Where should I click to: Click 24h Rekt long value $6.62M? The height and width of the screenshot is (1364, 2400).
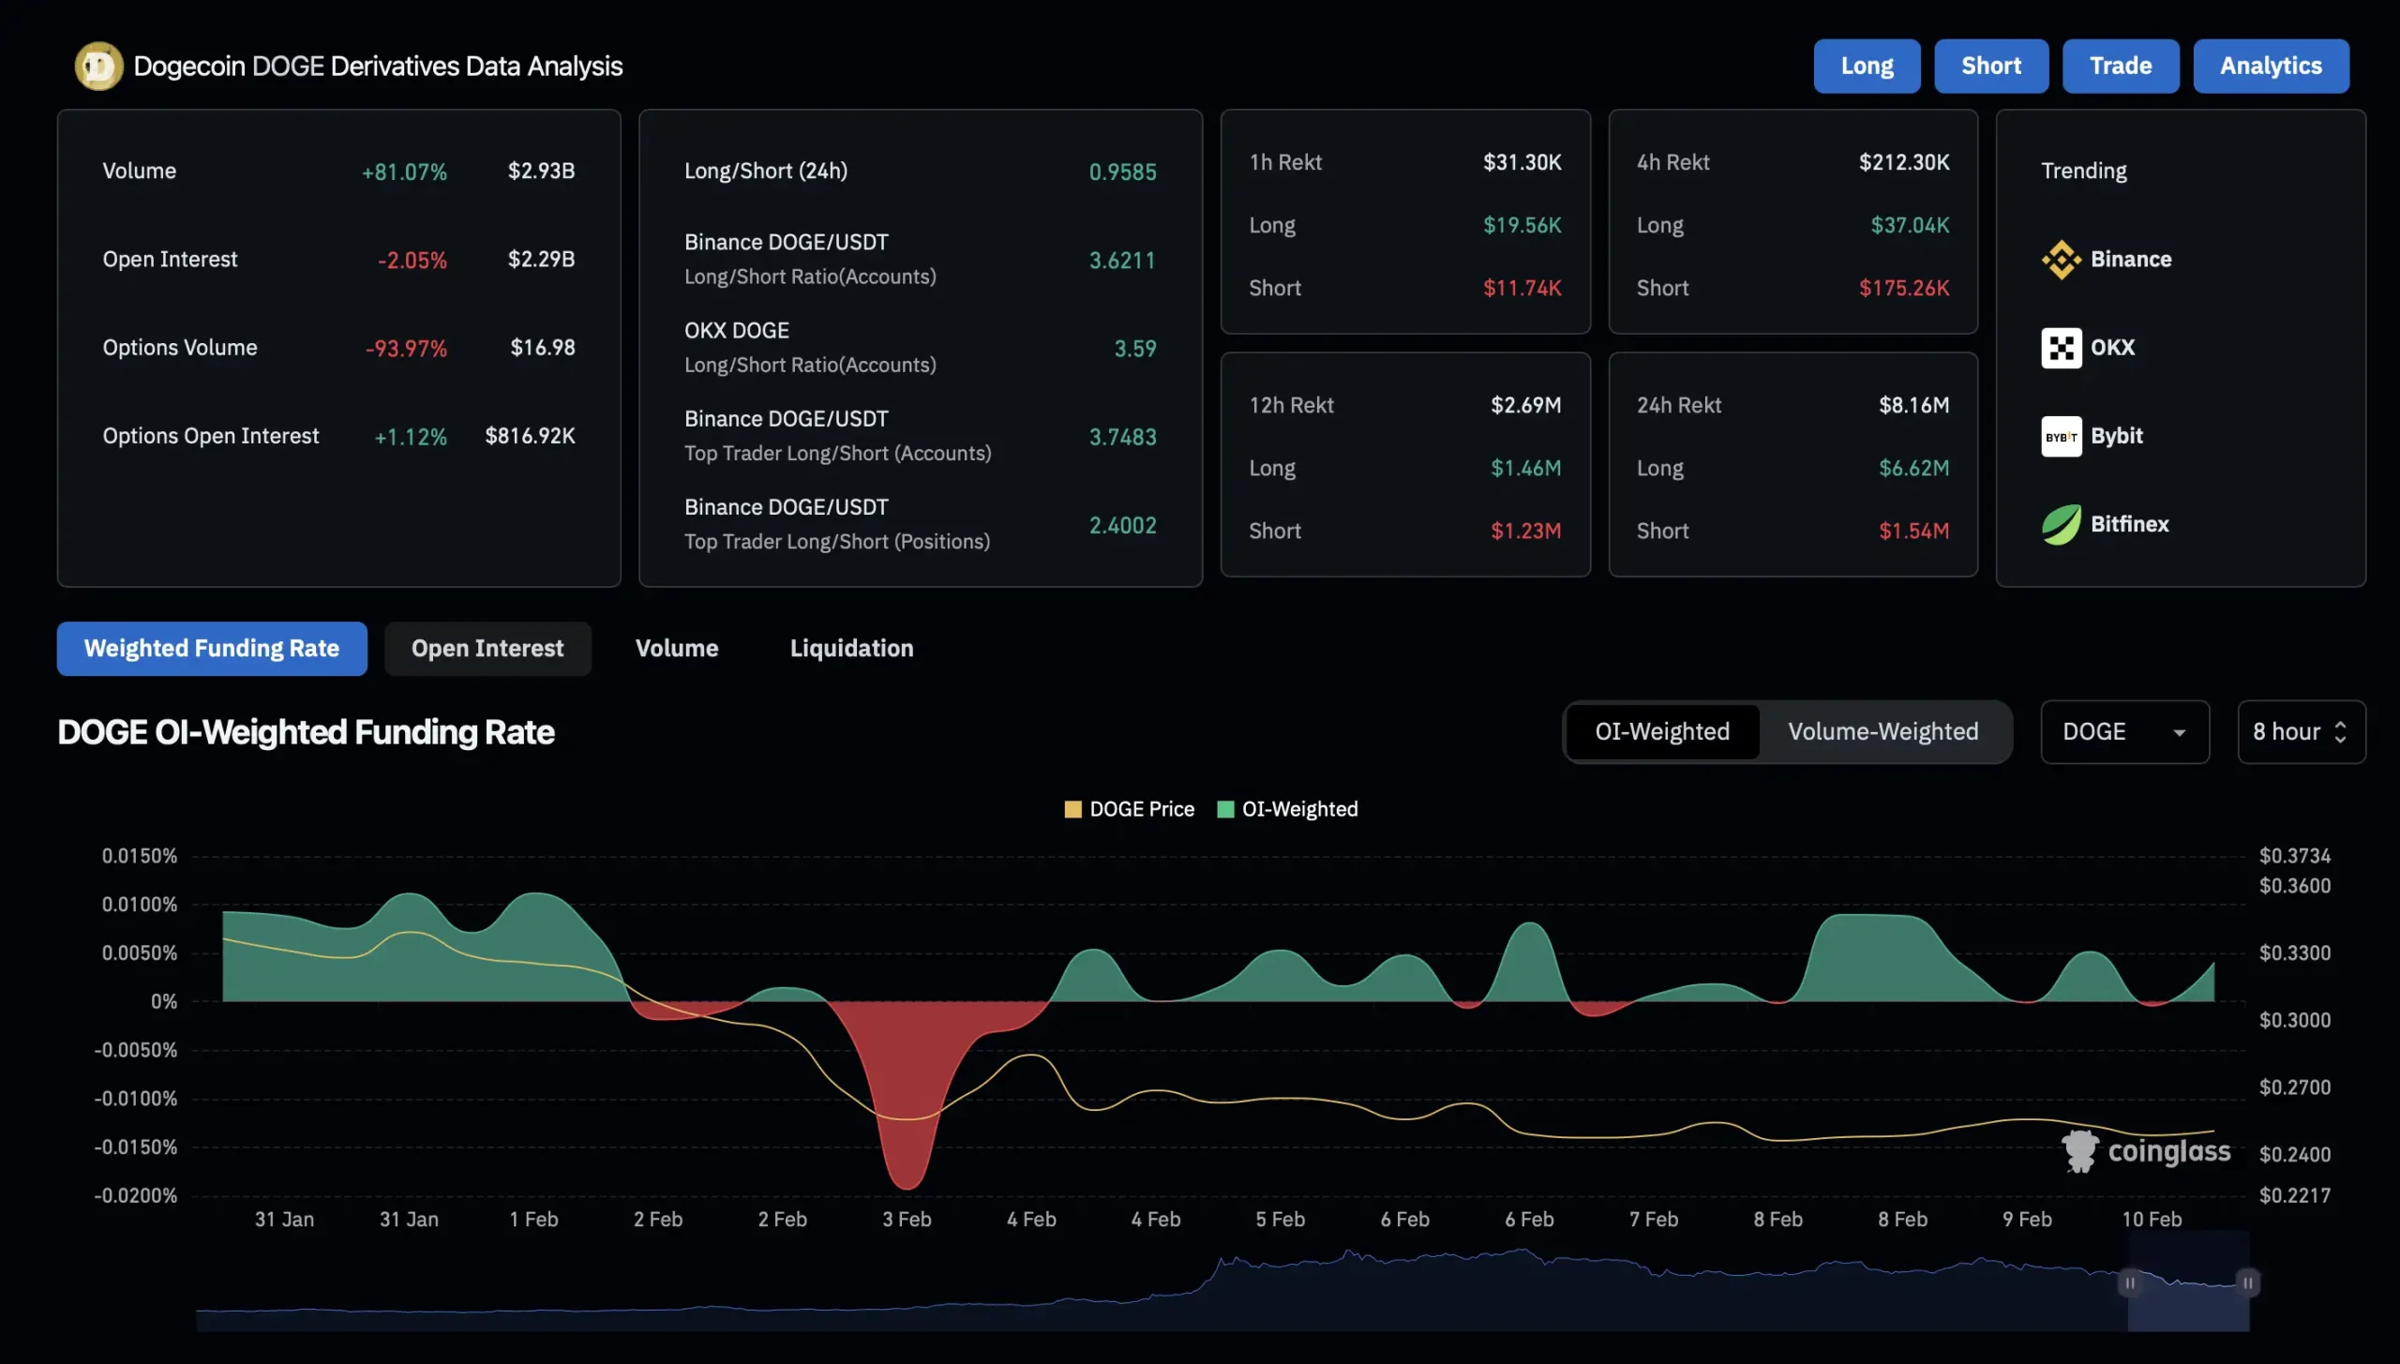(x=1913, y=468)
